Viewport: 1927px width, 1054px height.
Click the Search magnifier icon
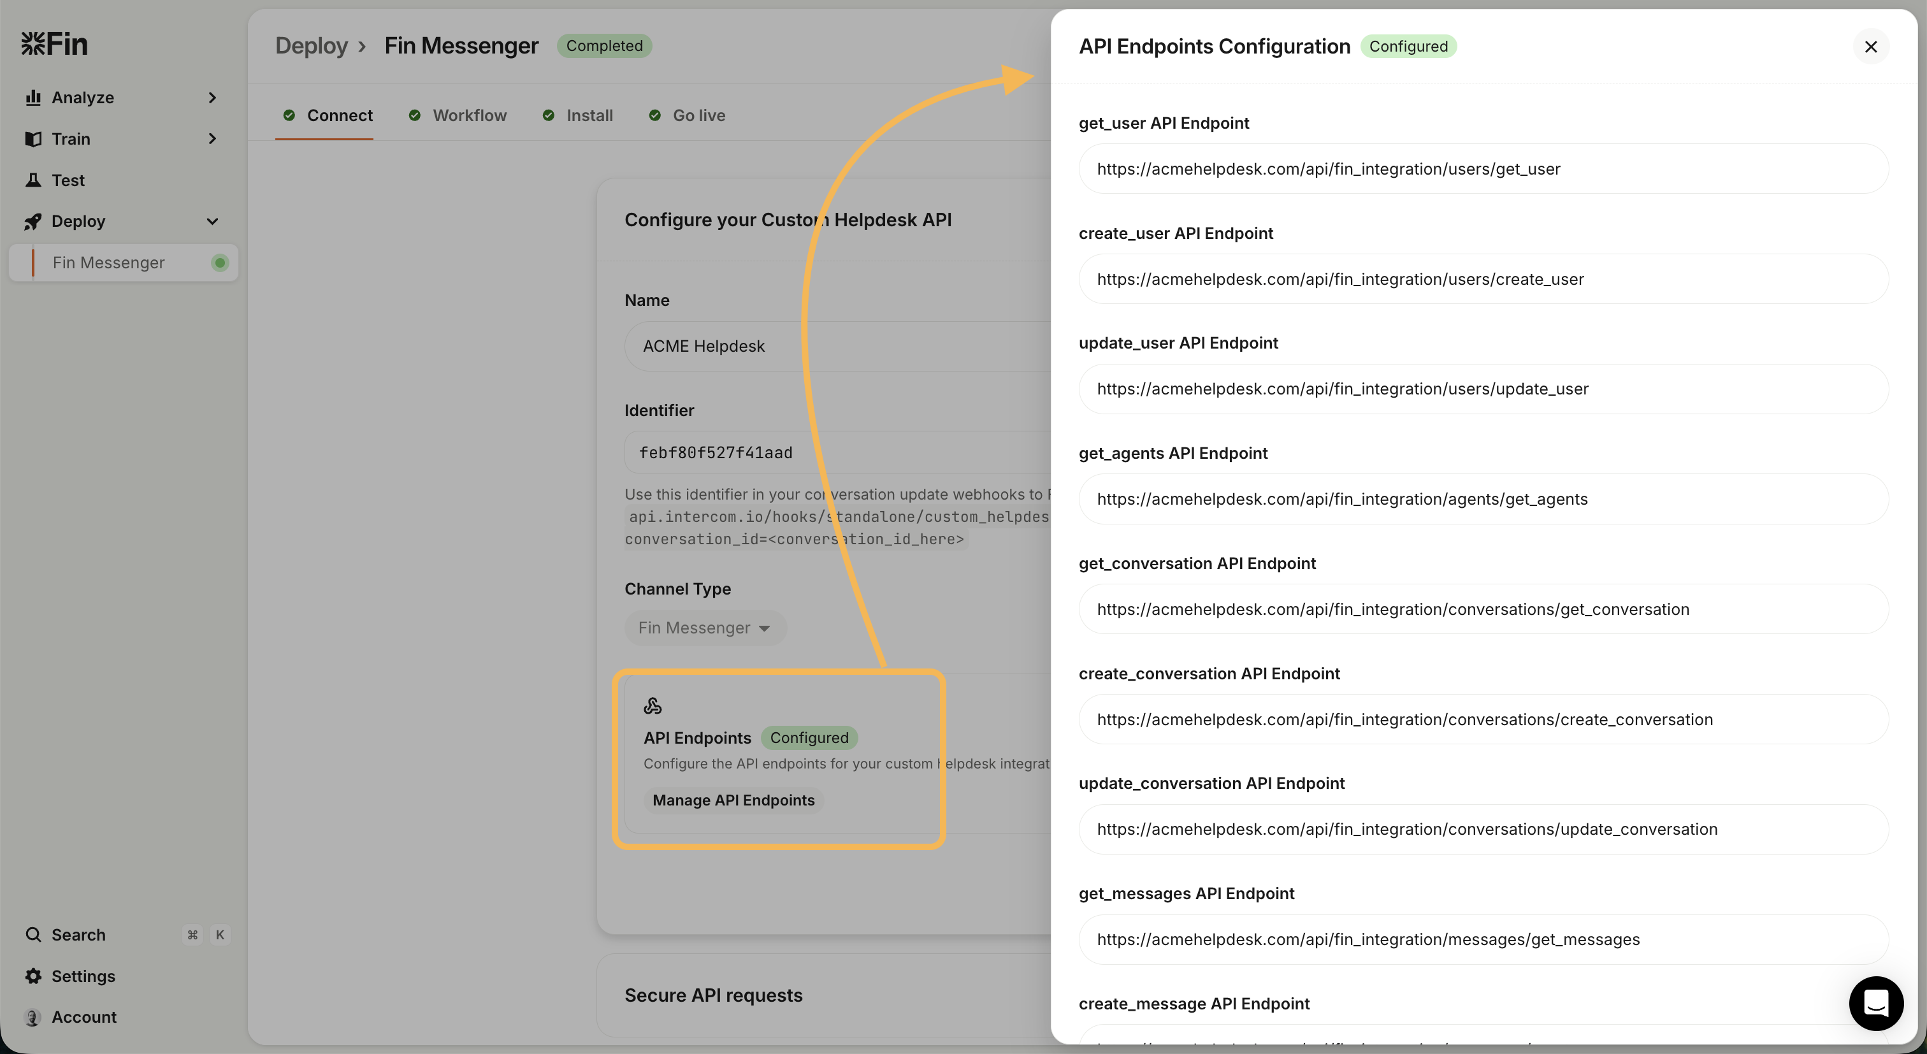click(33, 934)
